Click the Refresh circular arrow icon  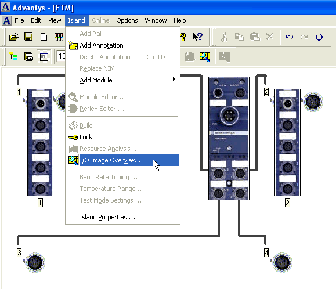(319, 37)
